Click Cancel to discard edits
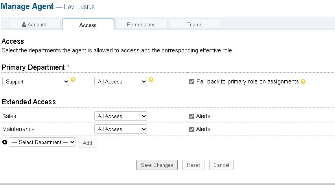The height and width of the screenshot is (185, 335). [221, 165]
